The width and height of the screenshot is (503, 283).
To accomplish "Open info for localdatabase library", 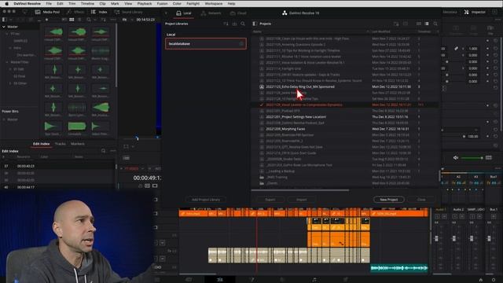I will [x=241, y=44].
